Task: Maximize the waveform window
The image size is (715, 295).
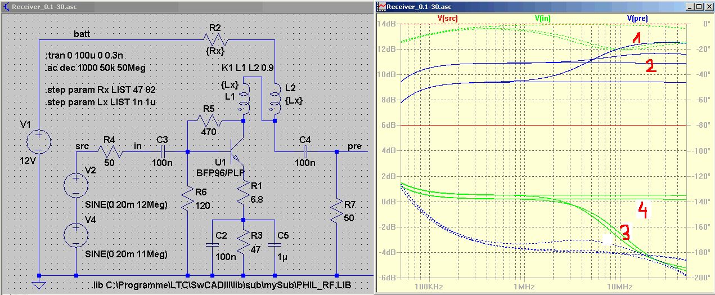Action: click(x=698, y=7)
